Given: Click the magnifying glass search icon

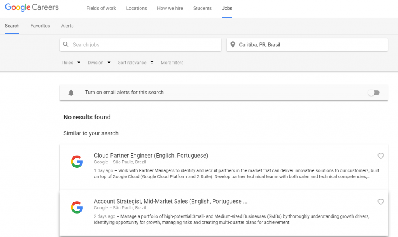Looking at the screenshot, I should (66, 44).
